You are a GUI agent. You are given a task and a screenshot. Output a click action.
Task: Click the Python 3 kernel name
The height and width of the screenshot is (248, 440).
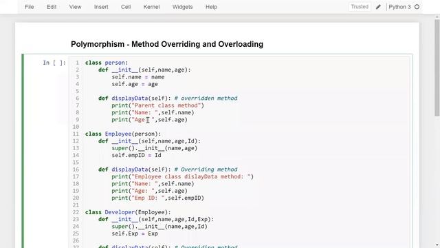point(399,7)
